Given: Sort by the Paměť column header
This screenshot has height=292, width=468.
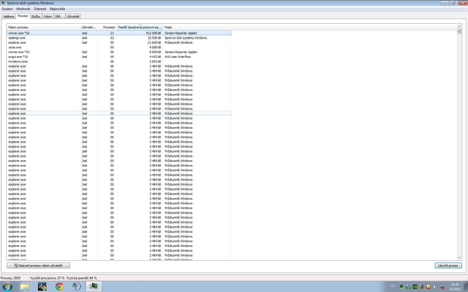Looking at the screenshot, I should 140,27.
